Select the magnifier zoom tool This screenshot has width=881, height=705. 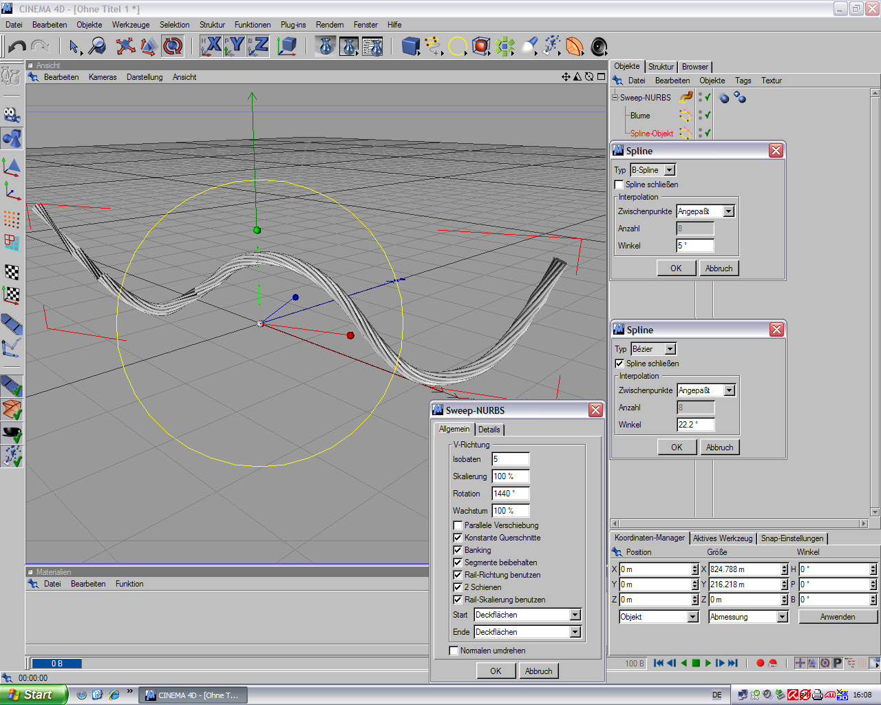(98, 46)
